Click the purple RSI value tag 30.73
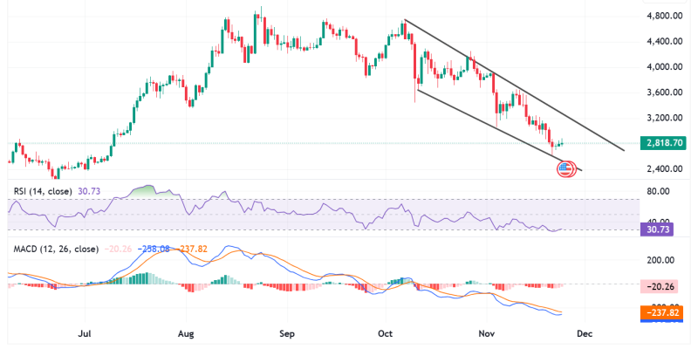 [x=661, y=229]
